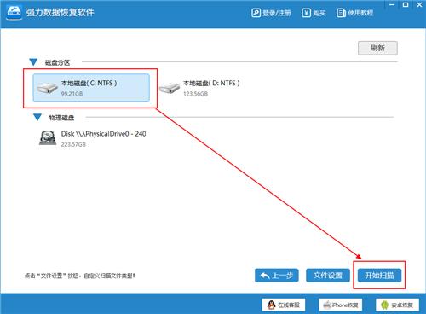Open 安卓恢复 Android recovery
The image size is (426, 314).
click(397, 305)
